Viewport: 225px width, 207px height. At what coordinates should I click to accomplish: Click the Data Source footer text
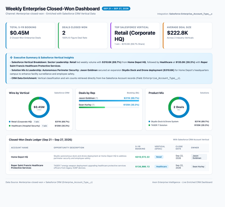tap(49, 182)
